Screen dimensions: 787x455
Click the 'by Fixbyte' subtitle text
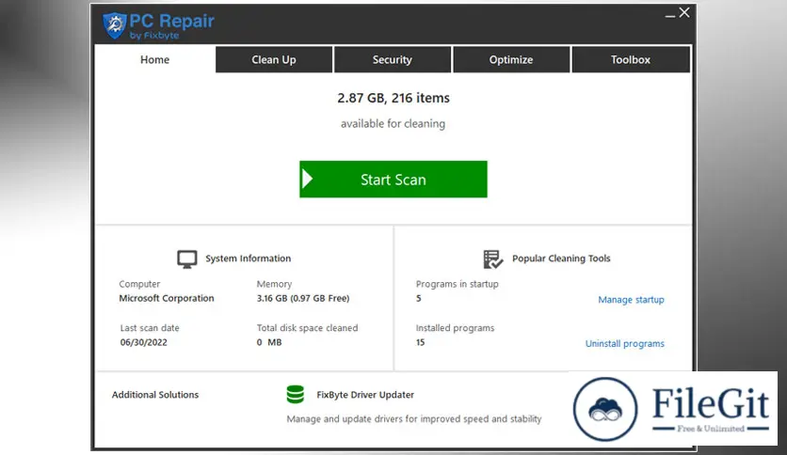(154, 36)
